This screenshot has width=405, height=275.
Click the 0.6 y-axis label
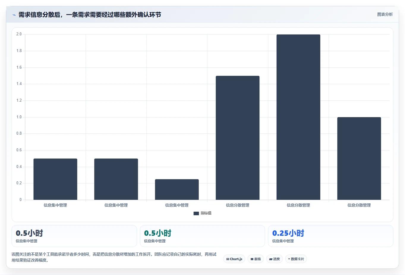point(19,150)
